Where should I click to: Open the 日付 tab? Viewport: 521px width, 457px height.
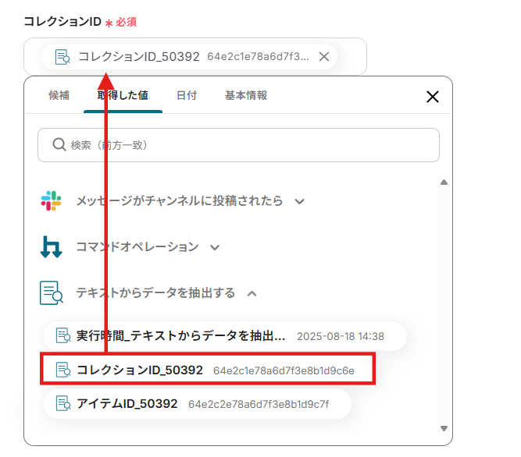point(187,95)
